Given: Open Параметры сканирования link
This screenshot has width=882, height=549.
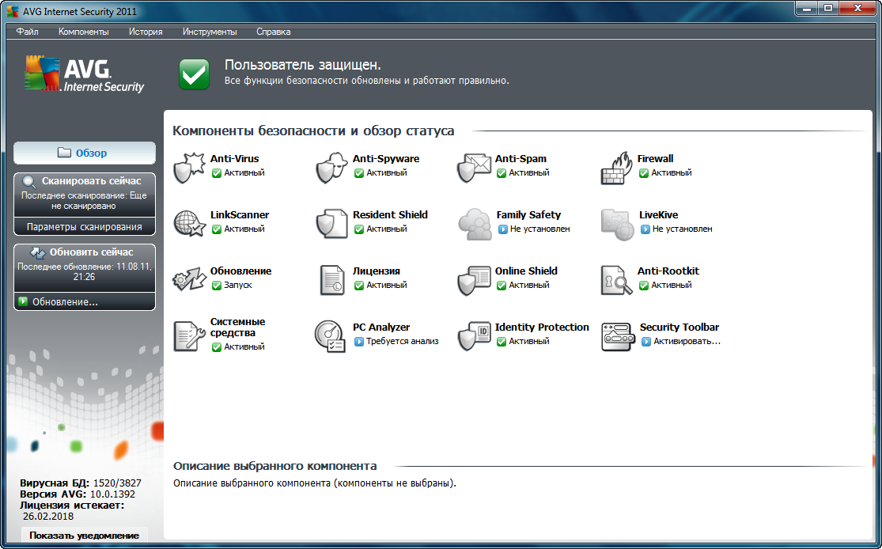Looking at the screenshot, I should [85, 226].
